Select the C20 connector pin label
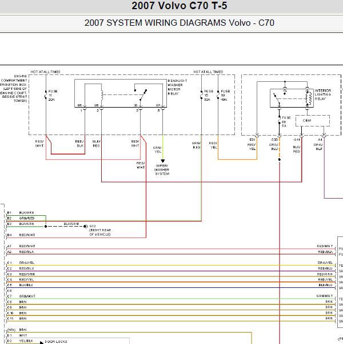This screenshot has height=344, width=343. coord(274,140)
